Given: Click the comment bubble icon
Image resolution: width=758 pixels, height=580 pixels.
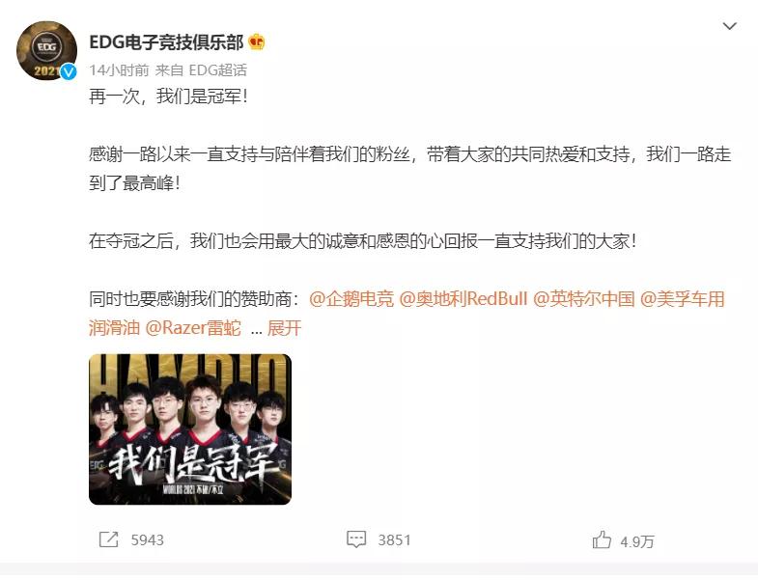Looking at the screenshot, I should point(356,539).
